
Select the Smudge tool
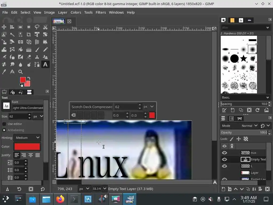click(12, 65)
